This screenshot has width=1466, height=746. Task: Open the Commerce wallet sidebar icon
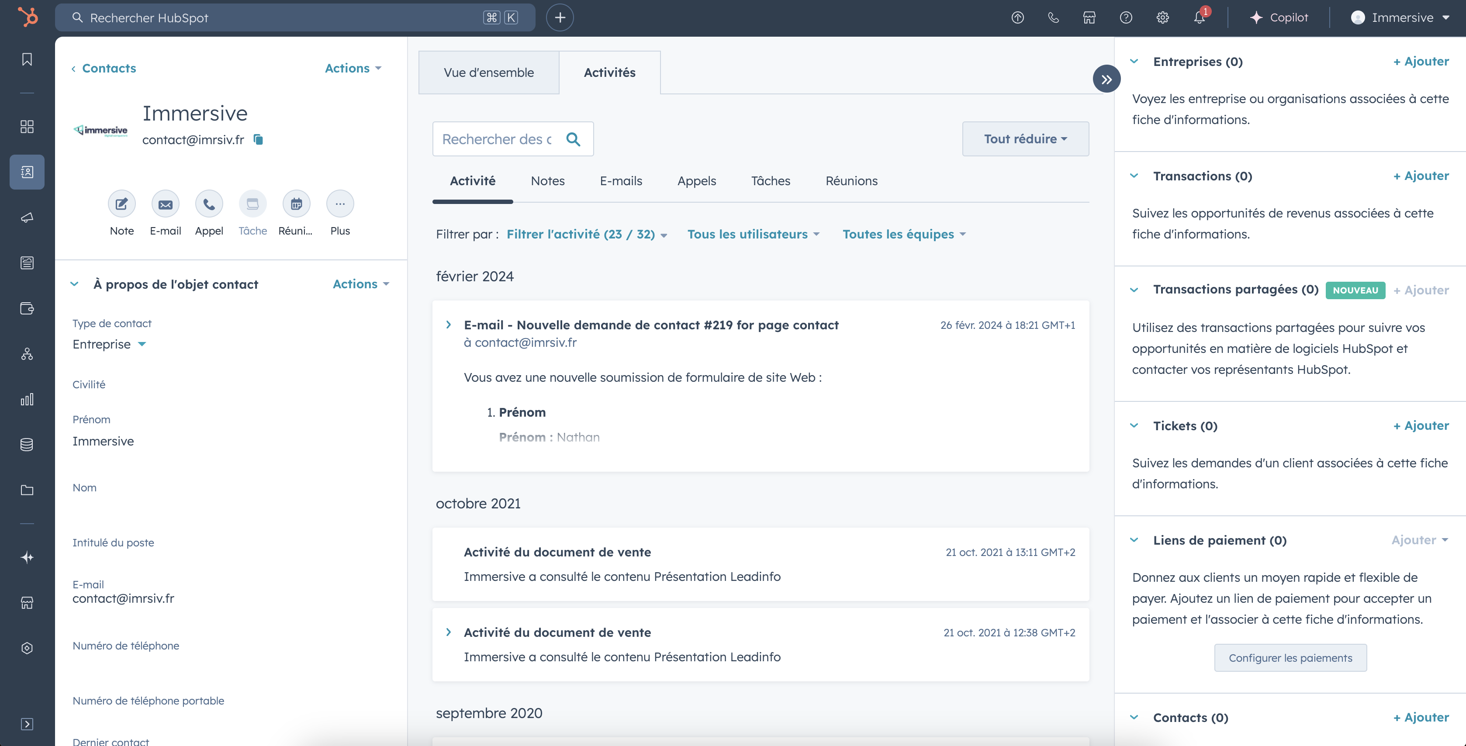27,308
